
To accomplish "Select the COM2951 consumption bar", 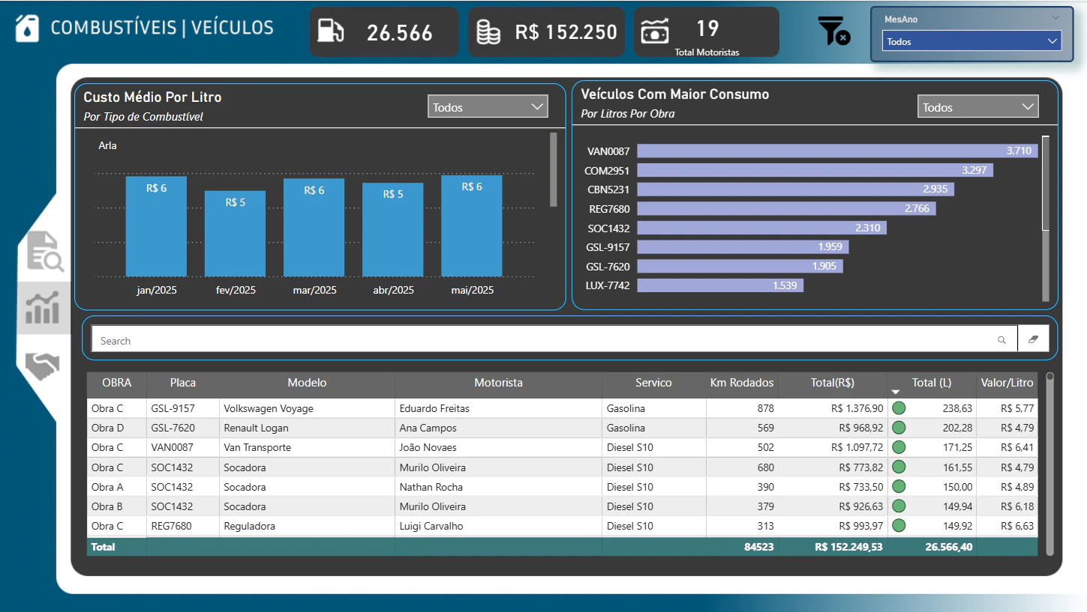I will (x=815, y=170).
